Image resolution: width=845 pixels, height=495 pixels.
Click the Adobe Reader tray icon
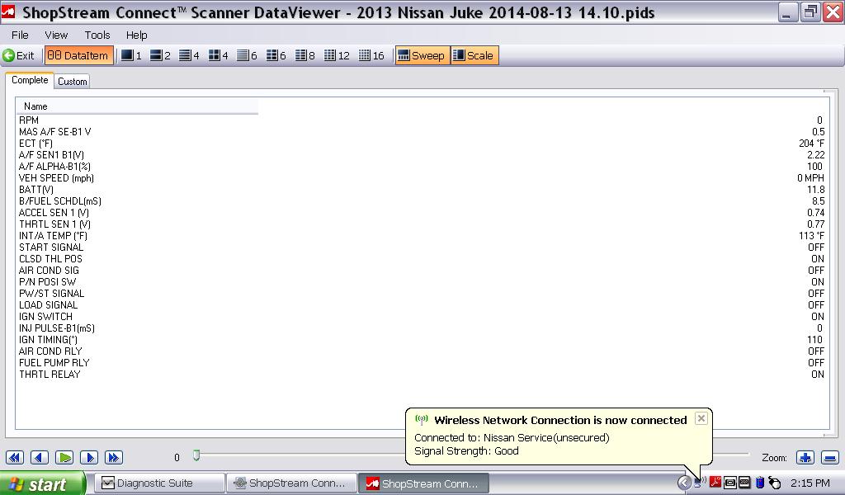(715, 482)
